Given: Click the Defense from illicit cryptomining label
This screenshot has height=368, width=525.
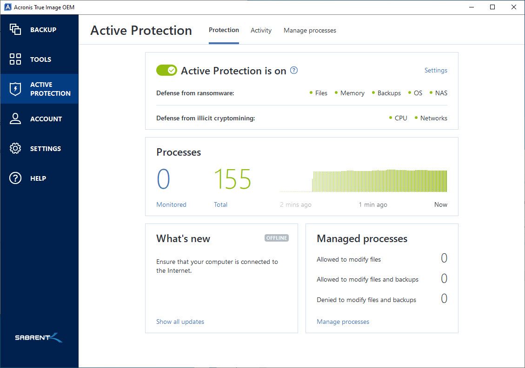Looking at the screenshot, I should click(206, 118).
